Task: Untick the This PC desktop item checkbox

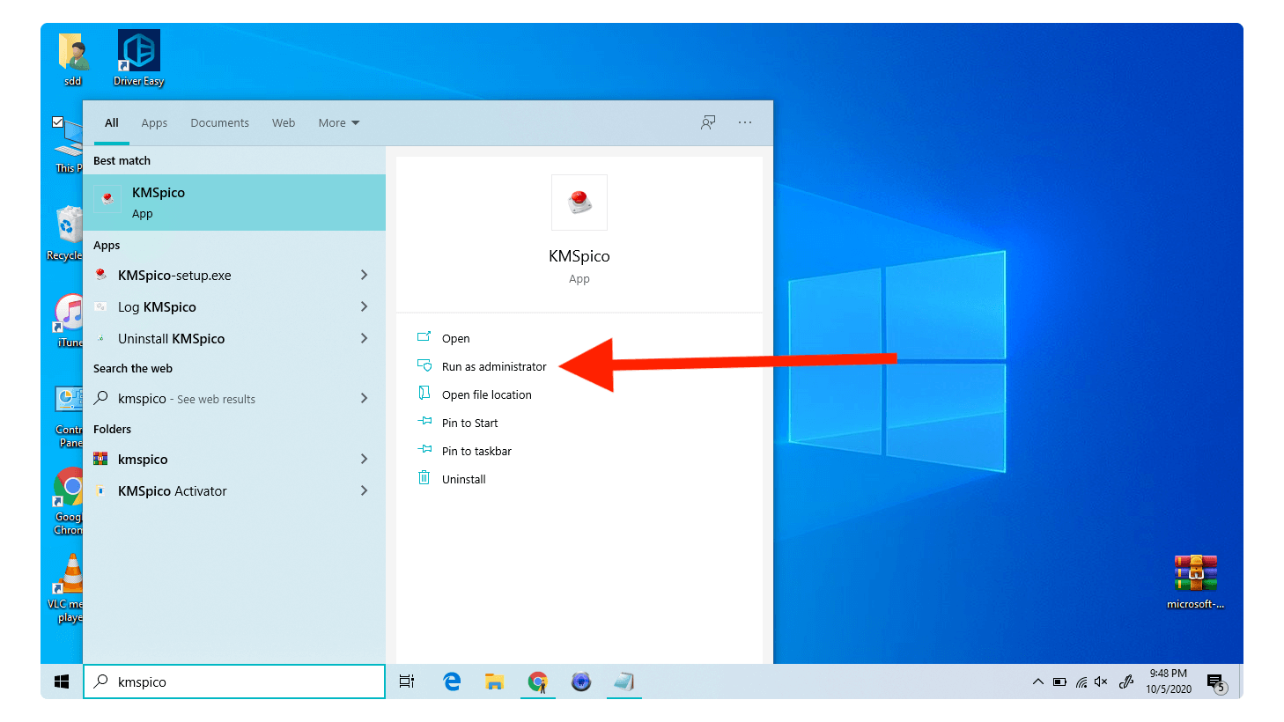Action: 57,122
